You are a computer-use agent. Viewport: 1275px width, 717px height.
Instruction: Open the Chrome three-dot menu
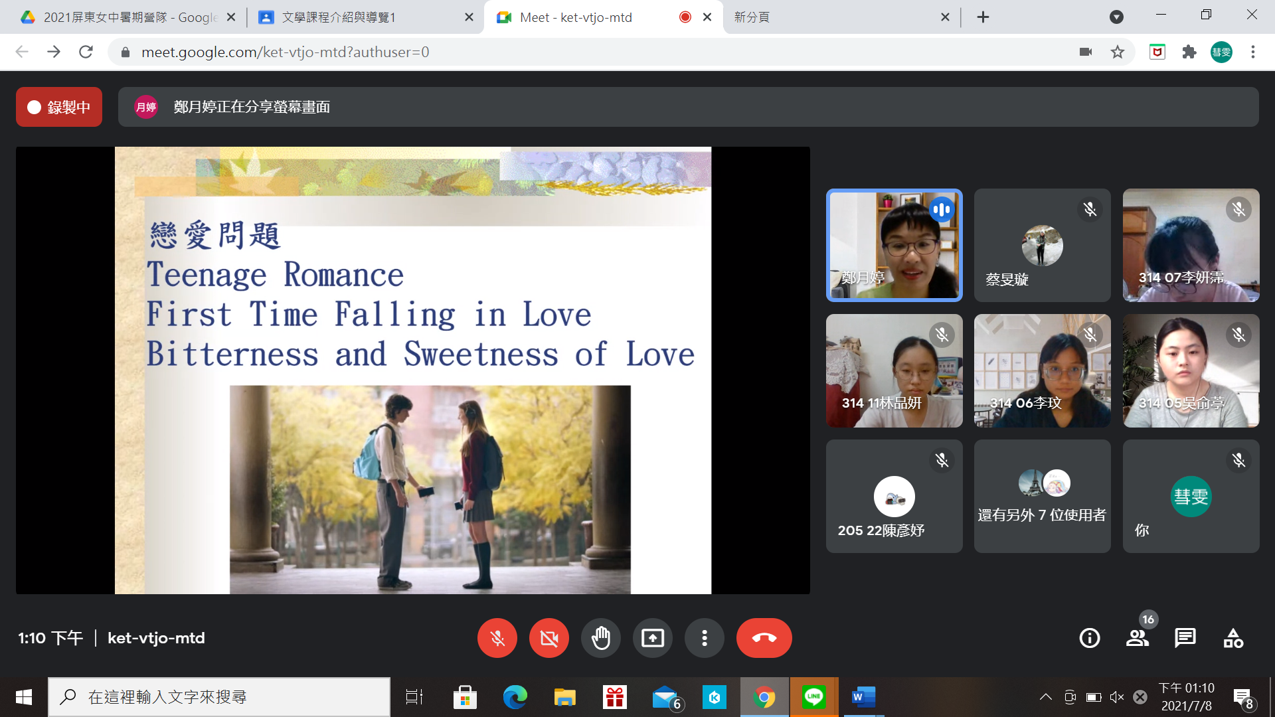pos(1253,52)
